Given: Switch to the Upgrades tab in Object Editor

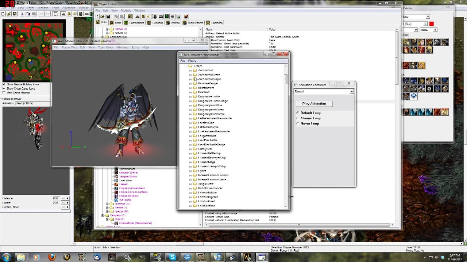Looking at the screenshot, I should [215, 23].
